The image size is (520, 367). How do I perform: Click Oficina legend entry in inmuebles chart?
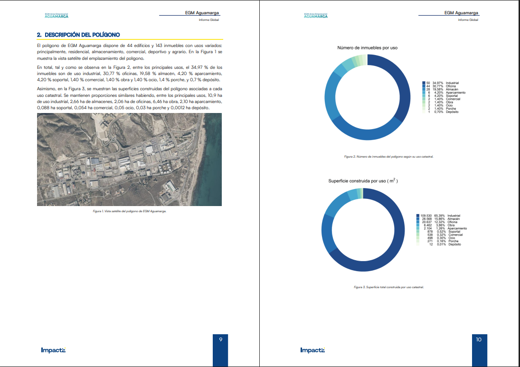(452, 86)
